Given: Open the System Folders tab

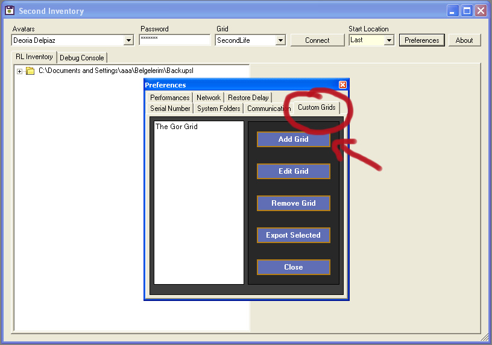Looking at the screenshot, I should click(x=219, y=109).
